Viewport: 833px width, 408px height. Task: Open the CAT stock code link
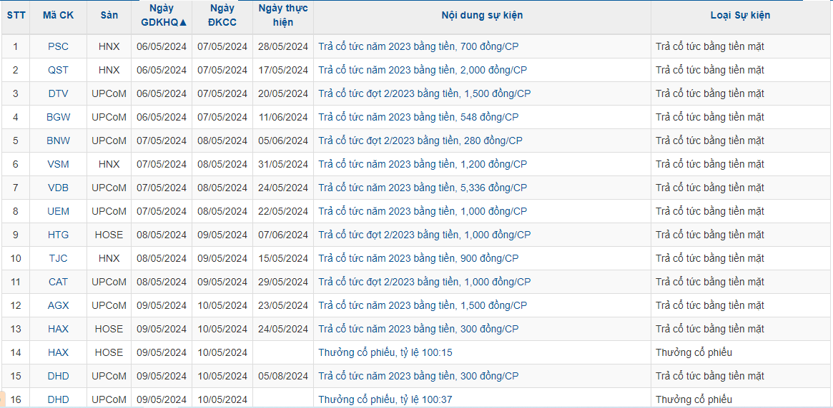point(58,282)
